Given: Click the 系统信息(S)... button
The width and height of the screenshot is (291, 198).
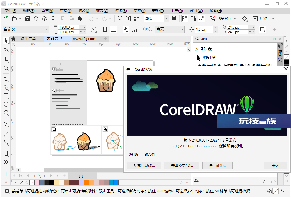Looking at the screenshot, I should (x=144, y=165).
